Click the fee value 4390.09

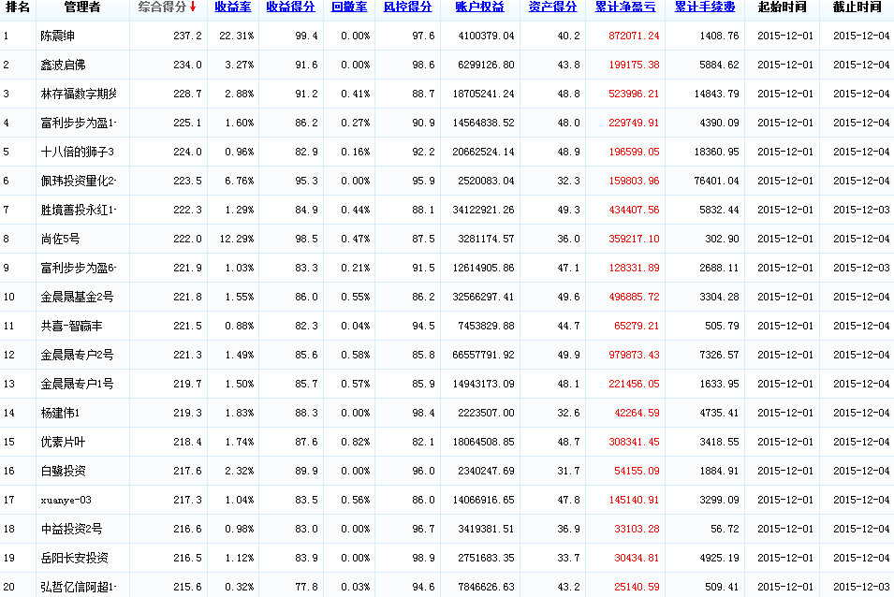click(720, 123)
